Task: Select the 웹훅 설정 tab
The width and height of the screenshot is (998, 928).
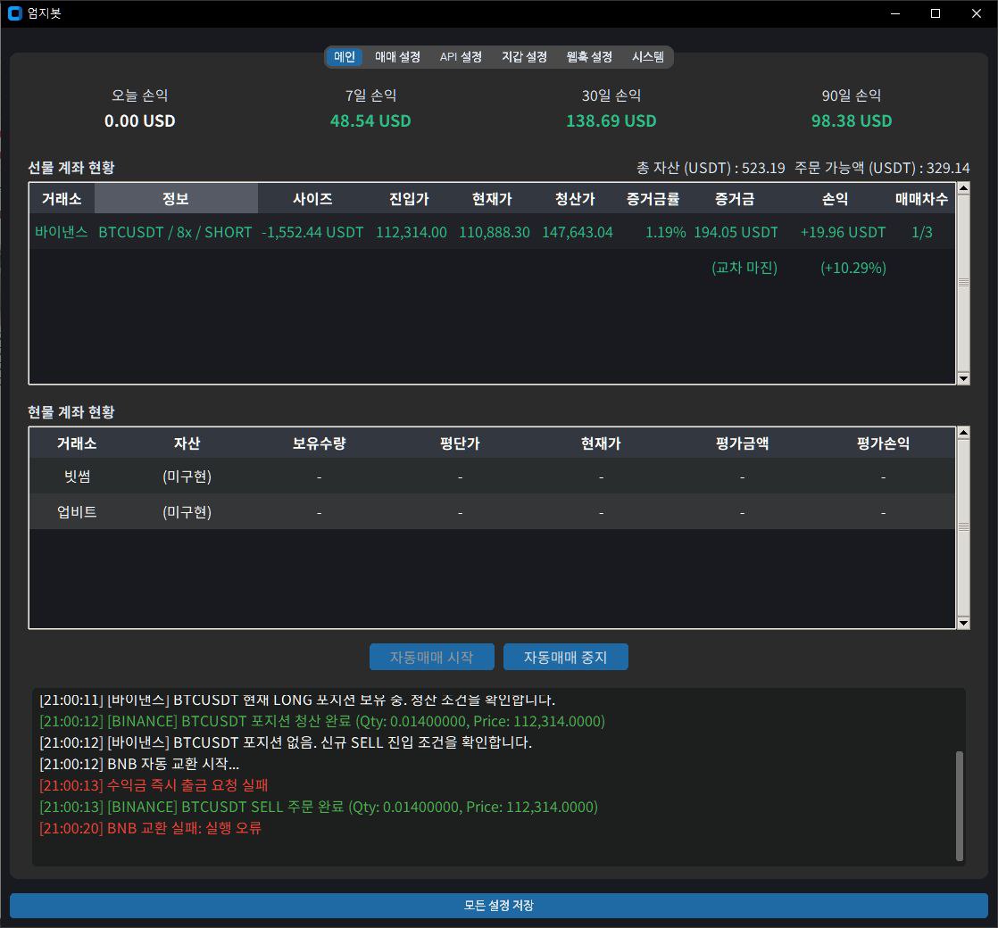Action: click(x=589, y=57)
